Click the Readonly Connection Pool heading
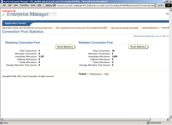This screenshot has width=172, height=125. click(x=22, y=43)
